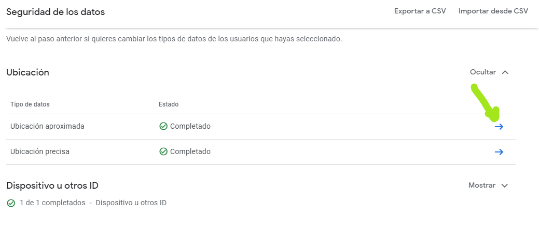This screenshot has height=245, width=539.
Task: Click Importar desde CSV
Action: click(493, 11)
